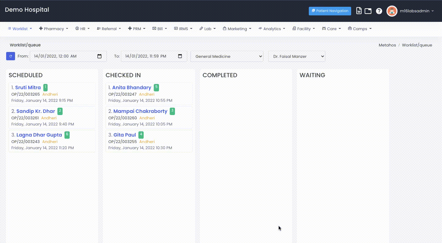Open To date calendar picker icon

[x=180, y=56]
